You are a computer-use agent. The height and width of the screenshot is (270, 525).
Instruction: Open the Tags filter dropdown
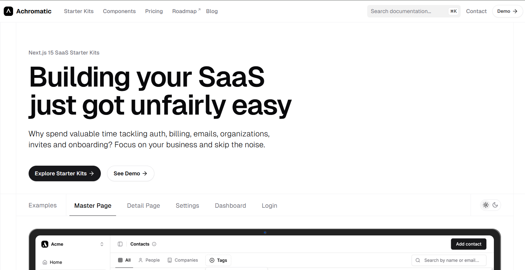click(218, 260)
